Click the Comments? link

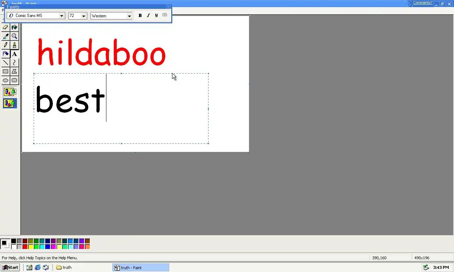point(422,2)
